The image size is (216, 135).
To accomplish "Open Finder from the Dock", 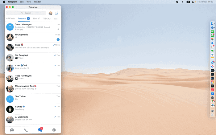I will coord(212,24).
